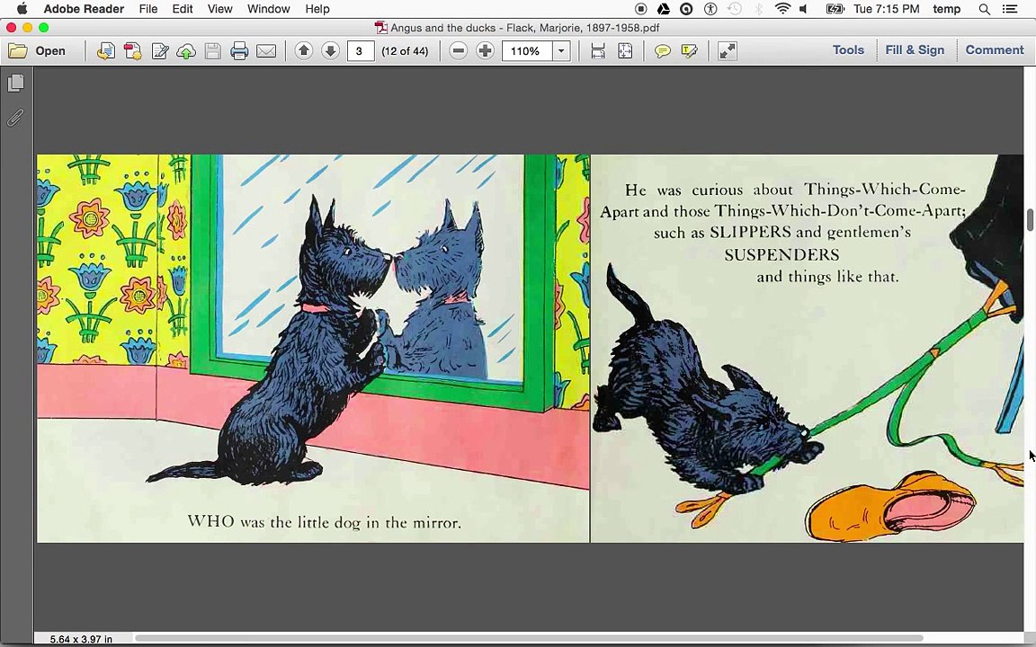
Task: Open the Adobe Reader application menu
Action: 84,9
